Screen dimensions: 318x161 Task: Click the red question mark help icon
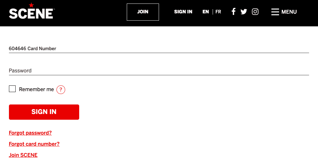coord(61,90)
